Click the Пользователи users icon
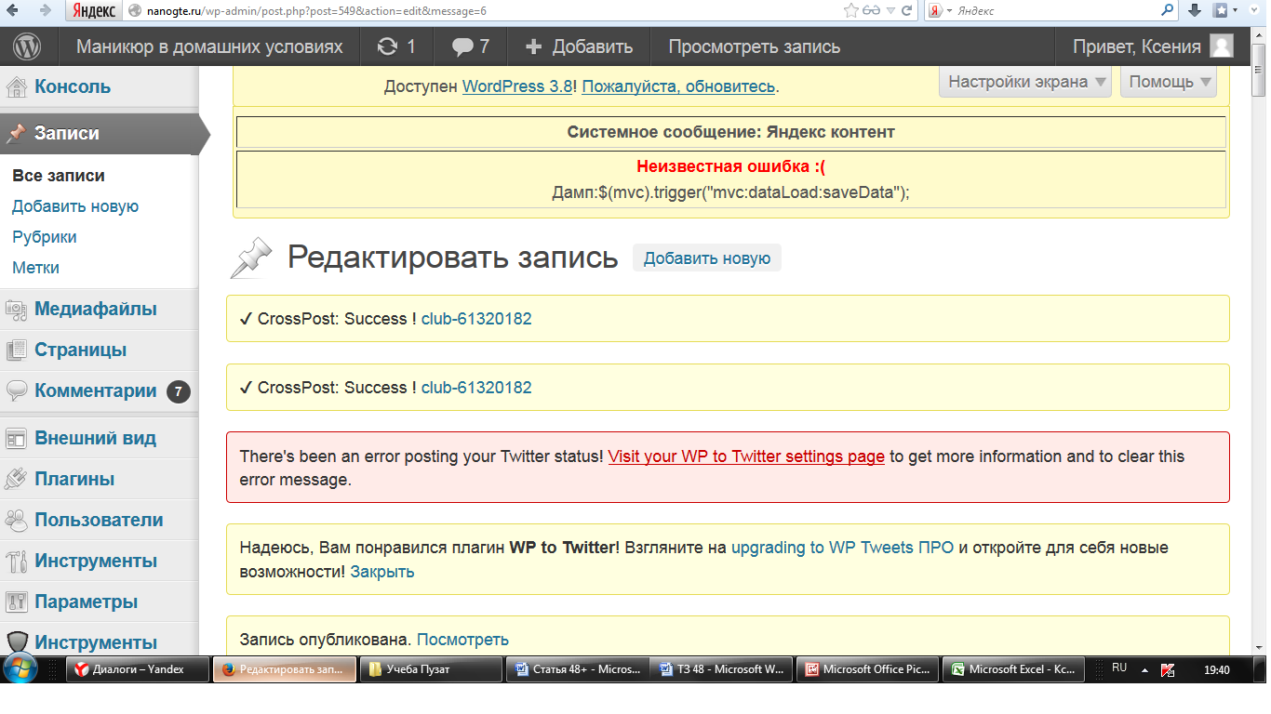Viewport: 1271px width, 714px height. [x=17, y=521]
